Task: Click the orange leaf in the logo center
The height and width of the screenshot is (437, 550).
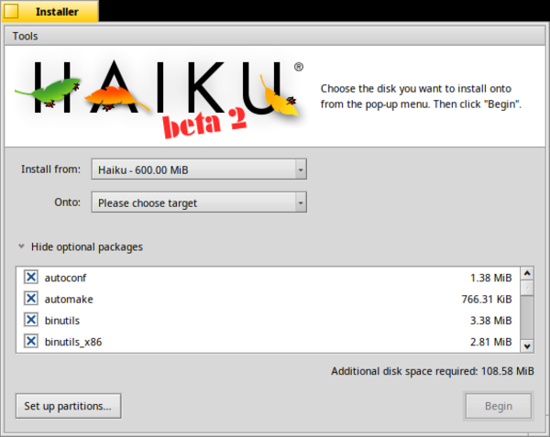Action: tap(116, 95)
